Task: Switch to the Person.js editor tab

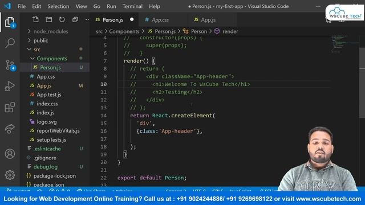Action: coord(114,20)
